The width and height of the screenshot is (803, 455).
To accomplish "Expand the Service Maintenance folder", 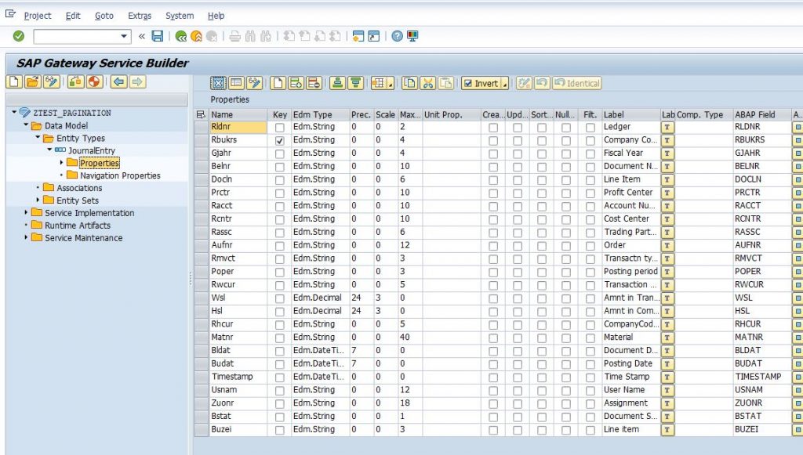I will click(26, 237).
